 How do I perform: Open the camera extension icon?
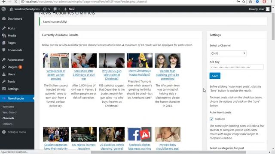pos(251,2)
